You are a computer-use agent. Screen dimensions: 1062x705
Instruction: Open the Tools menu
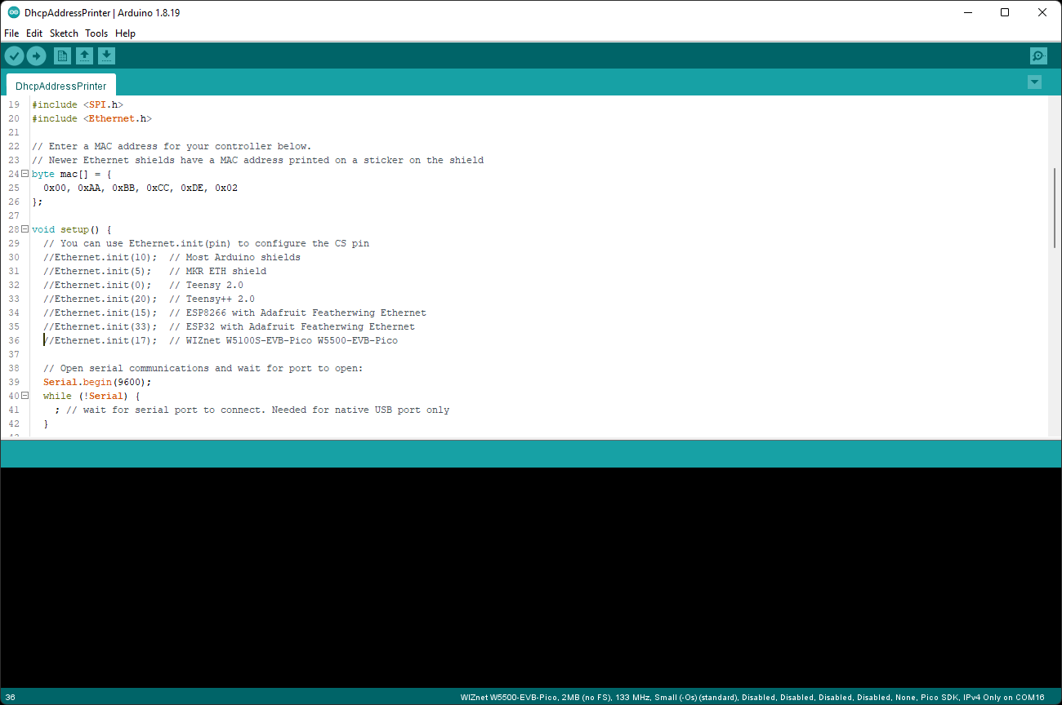(96, 33)
